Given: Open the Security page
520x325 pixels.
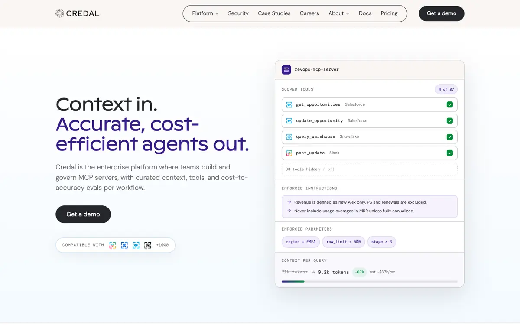Looking at the screenshot, I should point(238,13).
